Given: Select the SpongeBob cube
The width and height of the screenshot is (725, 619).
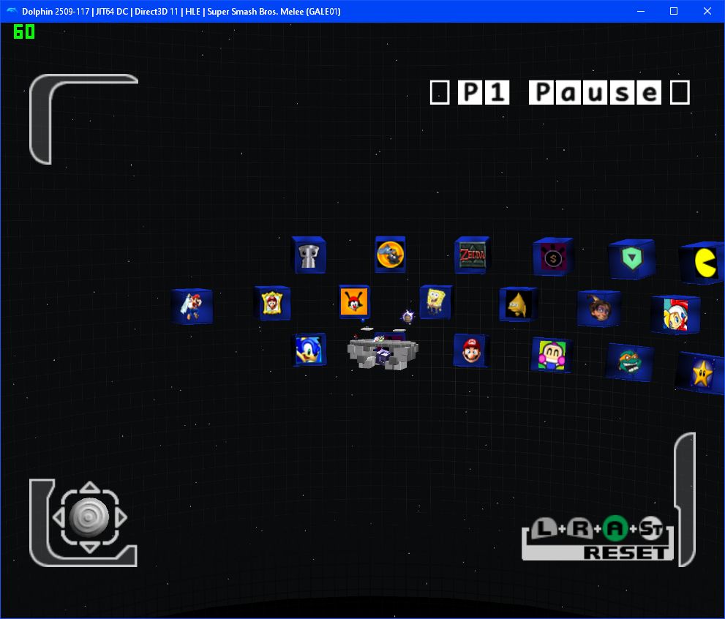Looking at the screenshot, I should [435, 302].
